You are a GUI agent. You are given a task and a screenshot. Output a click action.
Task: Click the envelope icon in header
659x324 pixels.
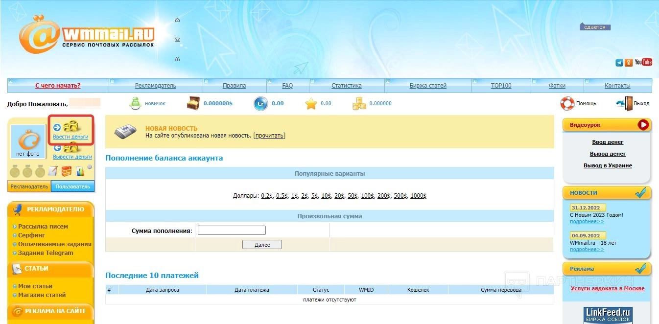pyautogui.click(x=177, y=40)
